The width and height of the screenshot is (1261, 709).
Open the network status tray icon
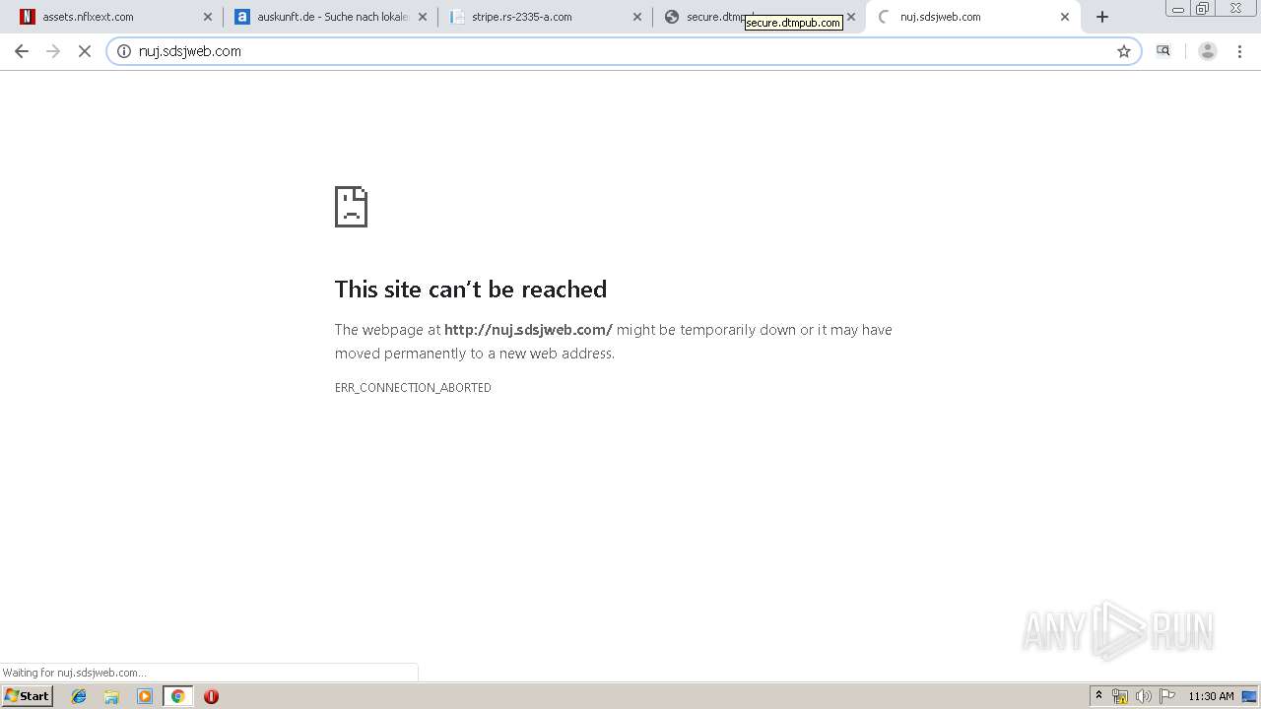1120,696
